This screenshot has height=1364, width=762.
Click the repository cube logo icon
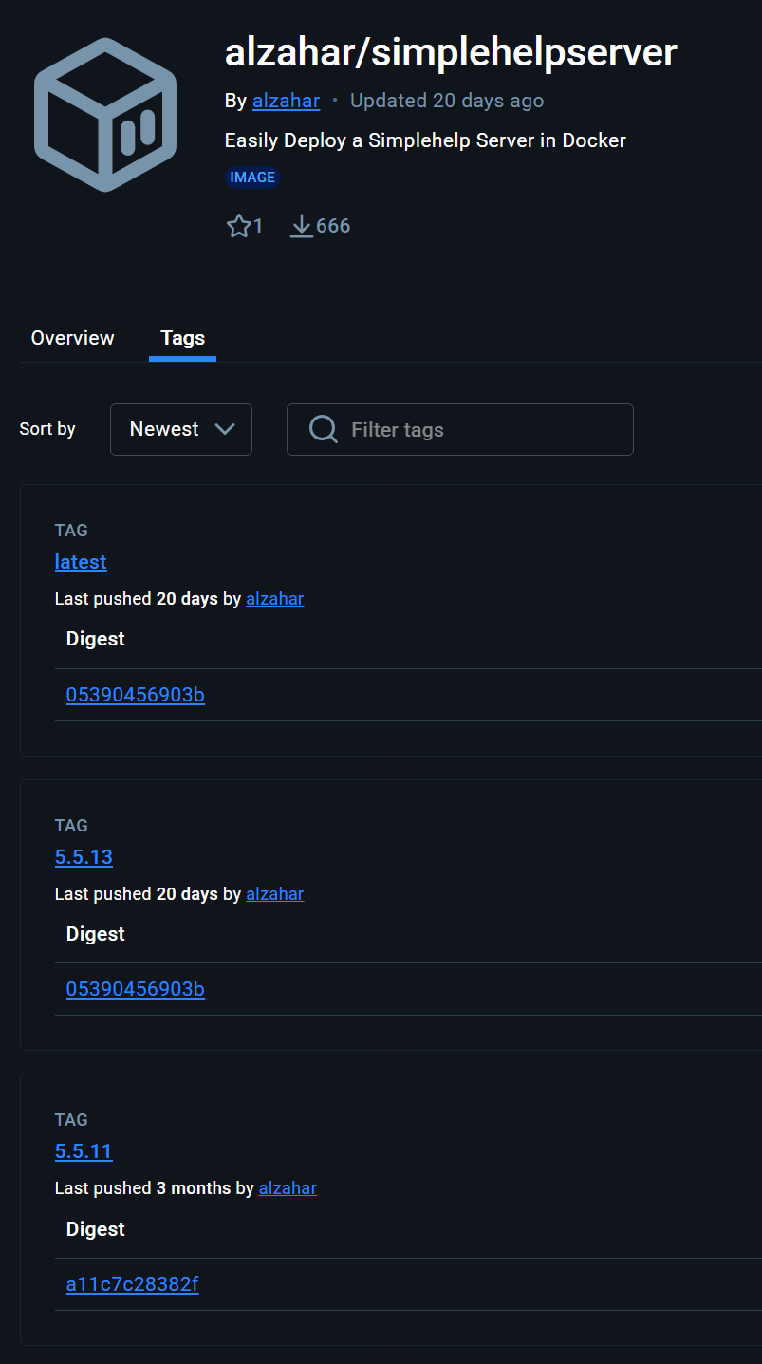[105, 115]
